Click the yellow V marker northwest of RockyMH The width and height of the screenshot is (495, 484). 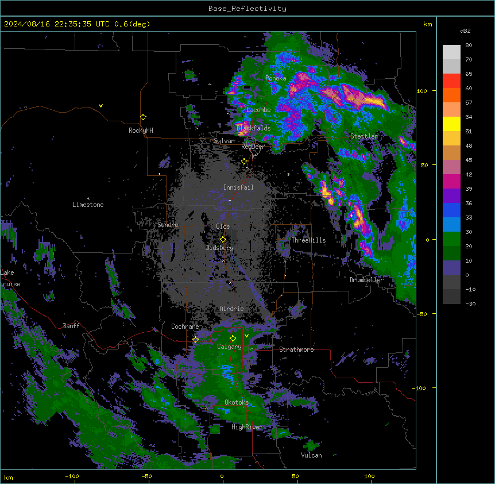pyautogui.click(x=100, y=106)
